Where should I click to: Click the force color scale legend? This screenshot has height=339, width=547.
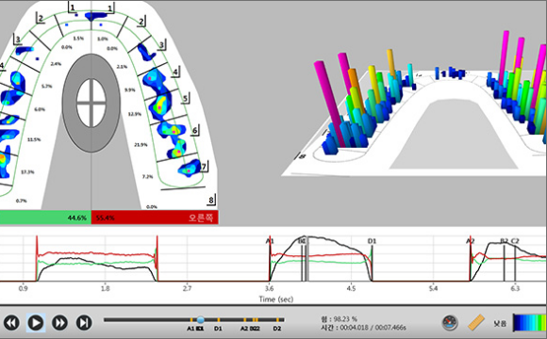coord(530,323)
